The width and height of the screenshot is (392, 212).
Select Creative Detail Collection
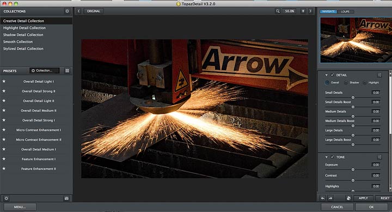(x=36, y=21)
